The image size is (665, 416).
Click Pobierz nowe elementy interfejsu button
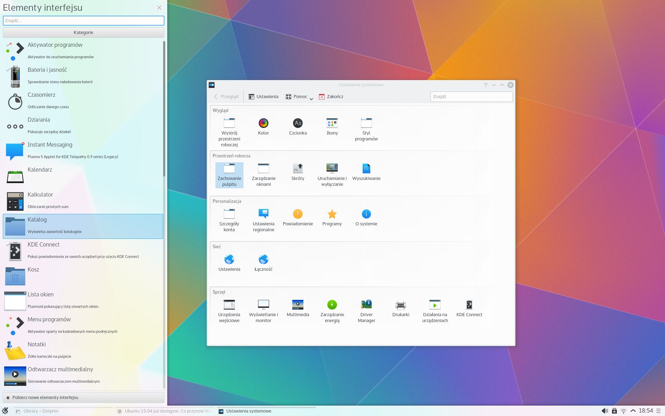pyautogui.click(x=83, y=397)
